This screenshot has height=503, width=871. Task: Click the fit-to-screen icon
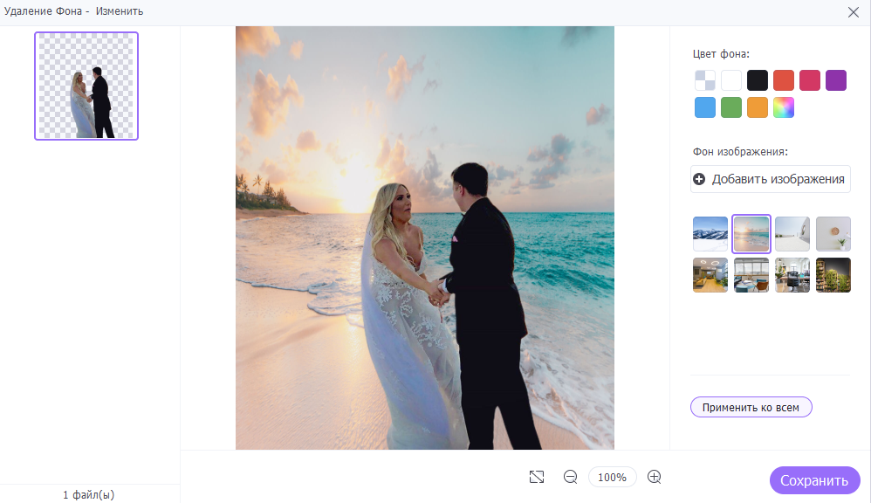click(537, 477)
